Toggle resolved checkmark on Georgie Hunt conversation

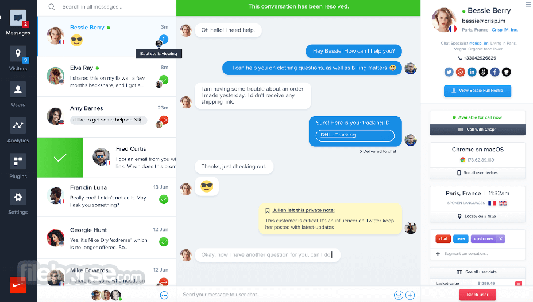pos(164,242)
